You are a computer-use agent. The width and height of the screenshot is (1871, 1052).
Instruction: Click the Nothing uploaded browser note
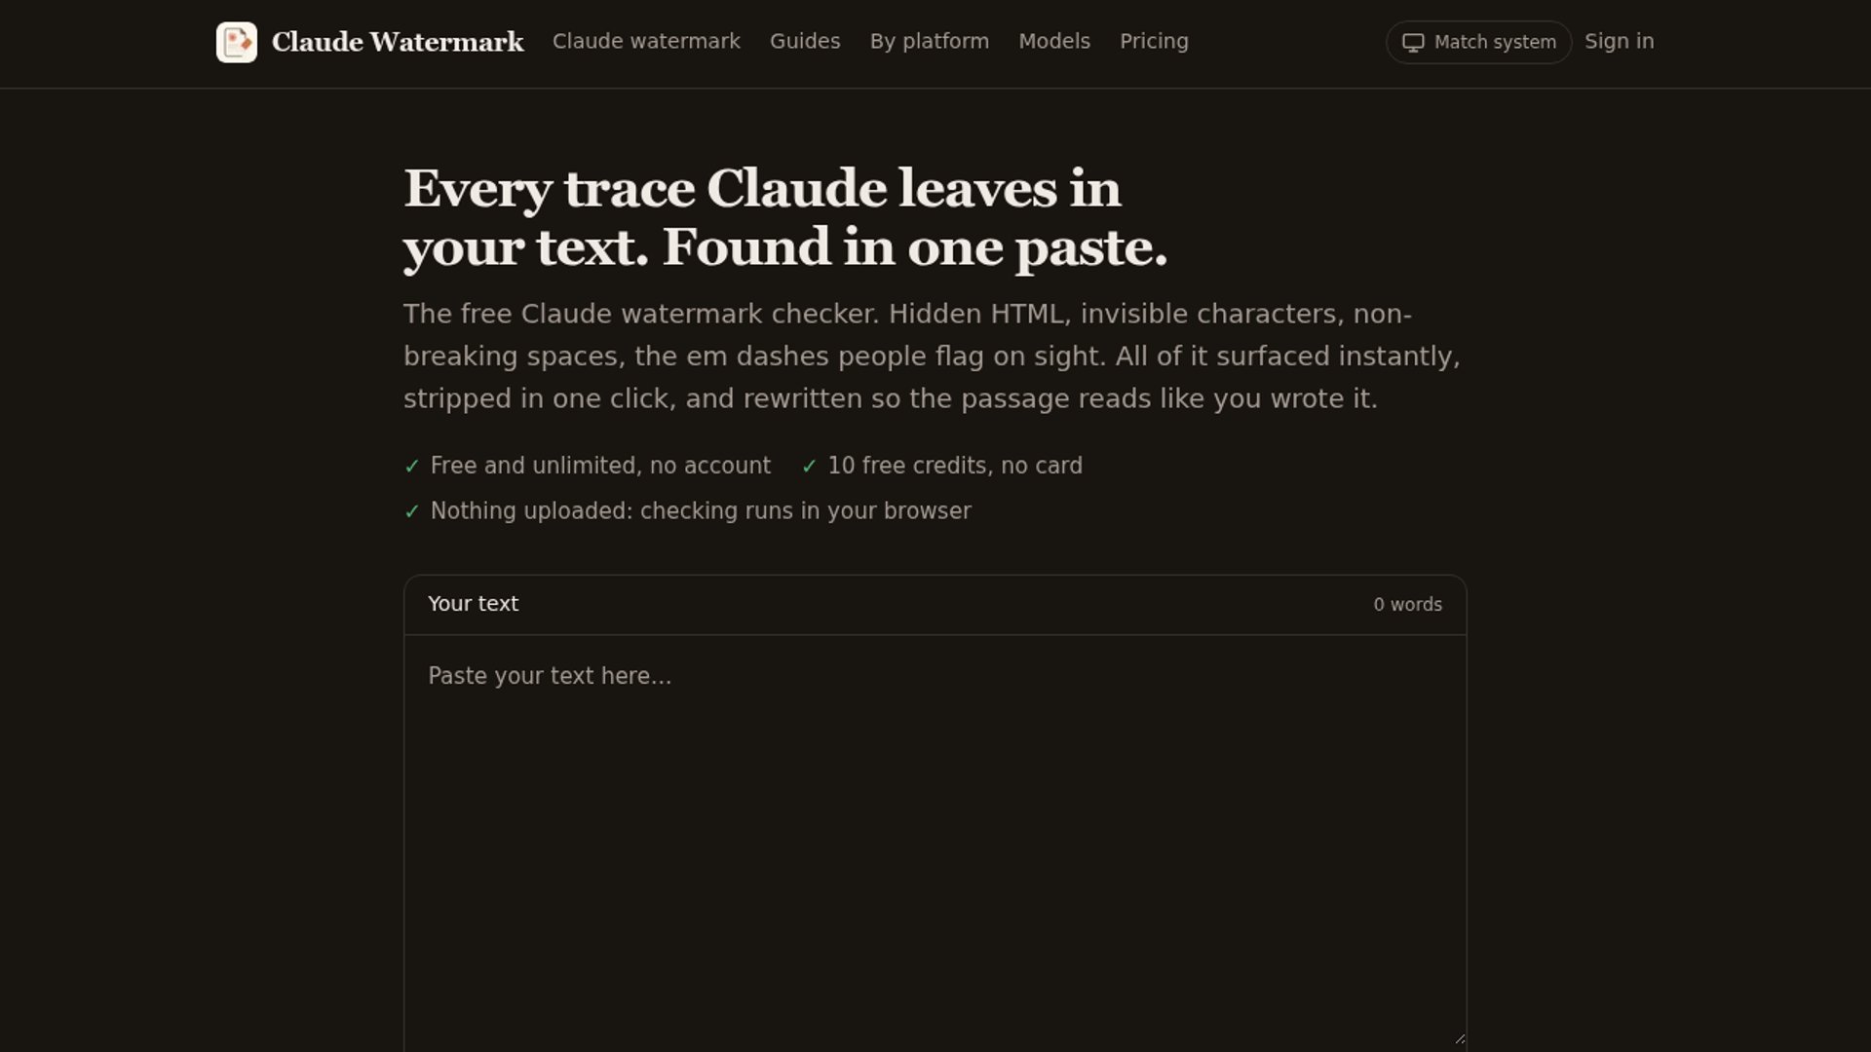coord(701,511)
